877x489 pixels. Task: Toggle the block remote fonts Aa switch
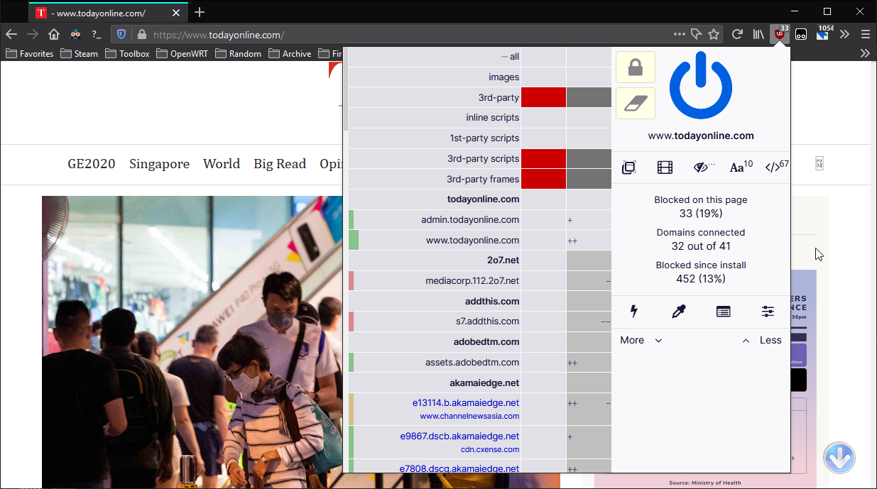point(741,167)
